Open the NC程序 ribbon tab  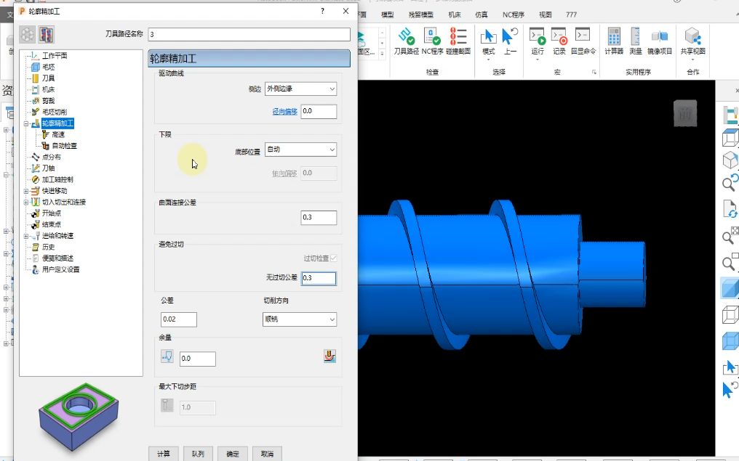pos(514,15)
